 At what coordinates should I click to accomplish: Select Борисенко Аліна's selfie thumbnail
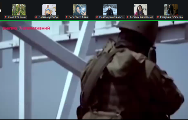(x=79, y=9)
